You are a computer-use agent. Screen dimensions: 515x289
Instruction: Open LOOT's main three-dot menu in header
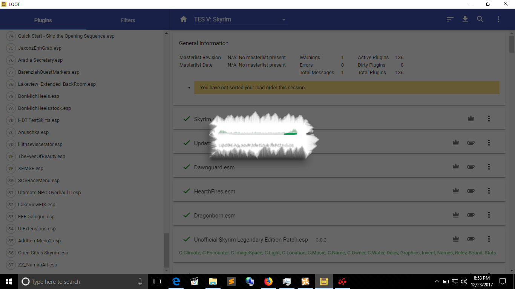pos(498,19)
